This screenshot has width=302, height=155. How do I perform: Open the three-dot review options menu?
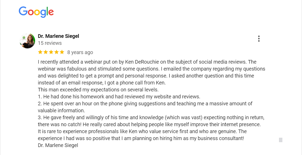tap(259, 38)
